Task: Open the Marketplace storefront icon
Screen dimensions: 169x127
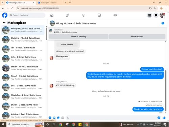Action: tap(99, 15)
